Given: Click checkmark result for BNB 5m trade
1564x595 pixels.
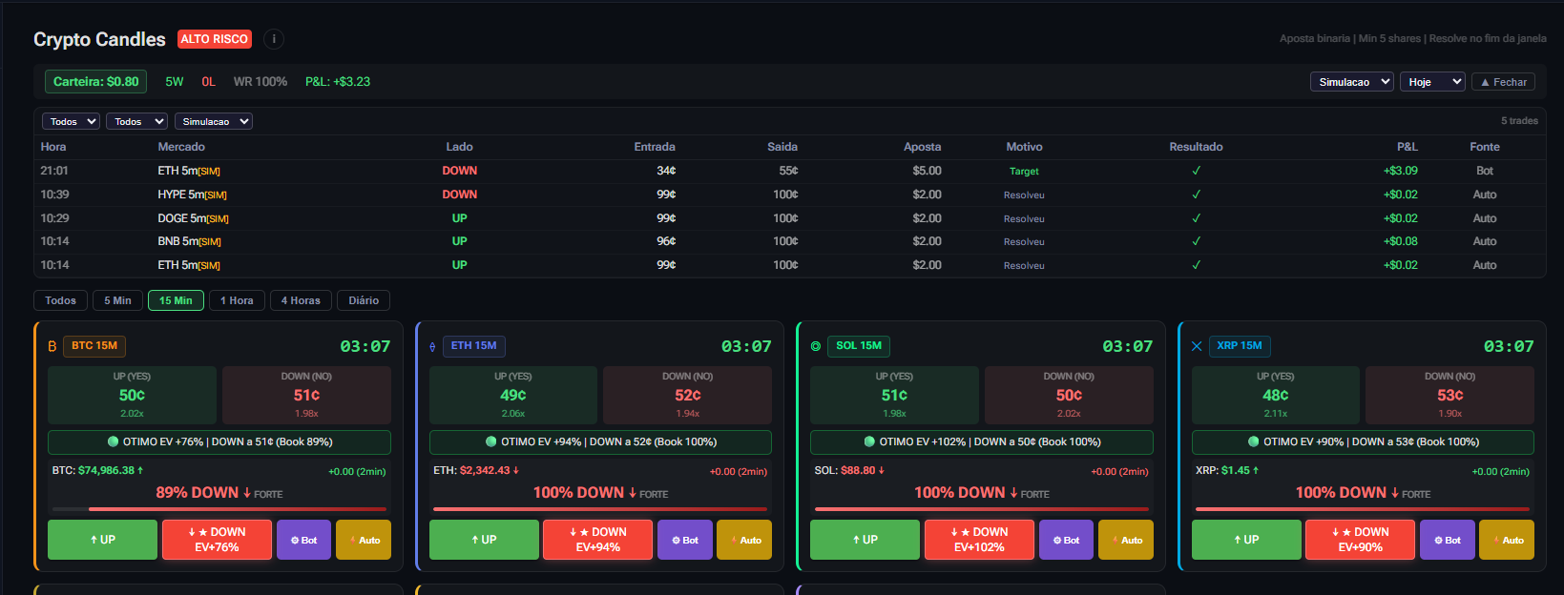Looking at the screenshot, I should point(1196,241).
